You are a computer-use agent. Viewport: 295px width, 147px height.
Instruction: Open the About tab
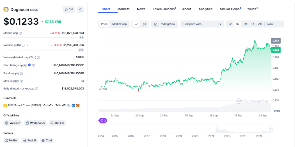187,9
